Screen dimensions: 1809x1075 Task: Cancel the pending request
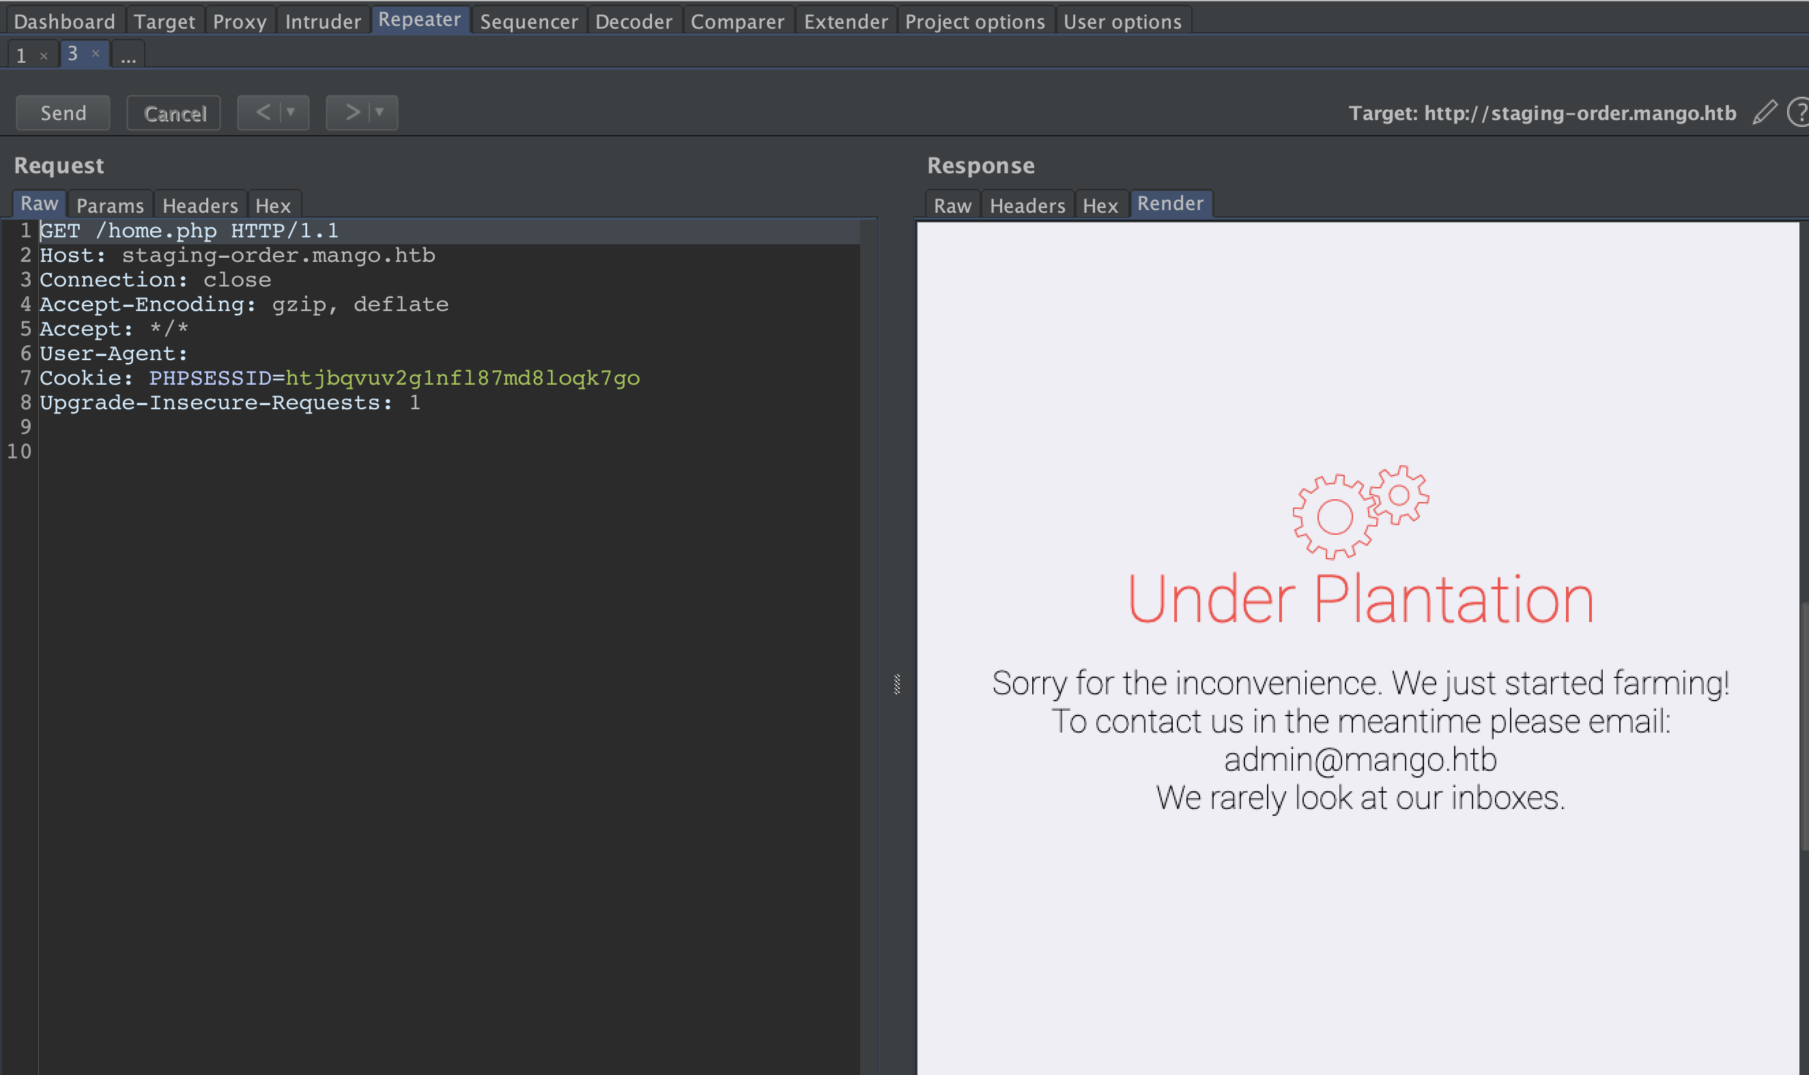[174, 113]
